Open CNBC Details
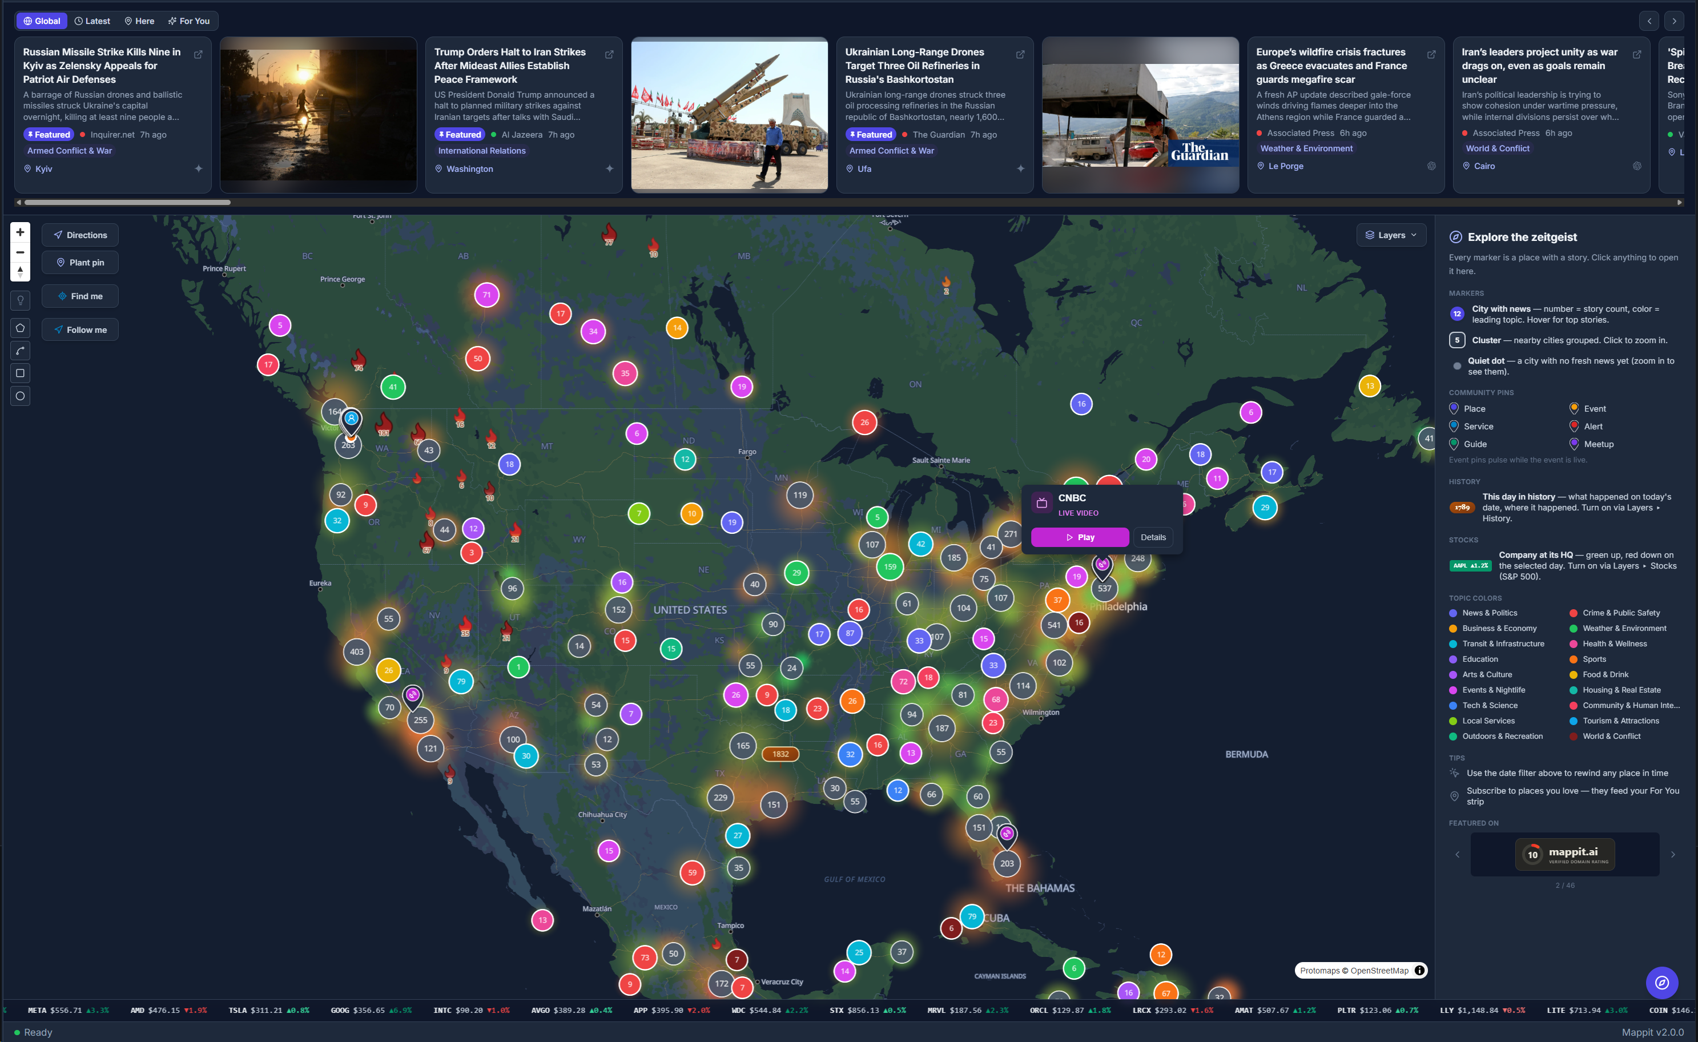 [1153, 537]
